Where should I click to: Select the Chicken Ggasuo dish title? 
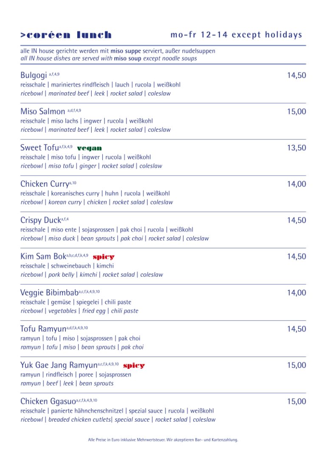[x=48, y=401]
